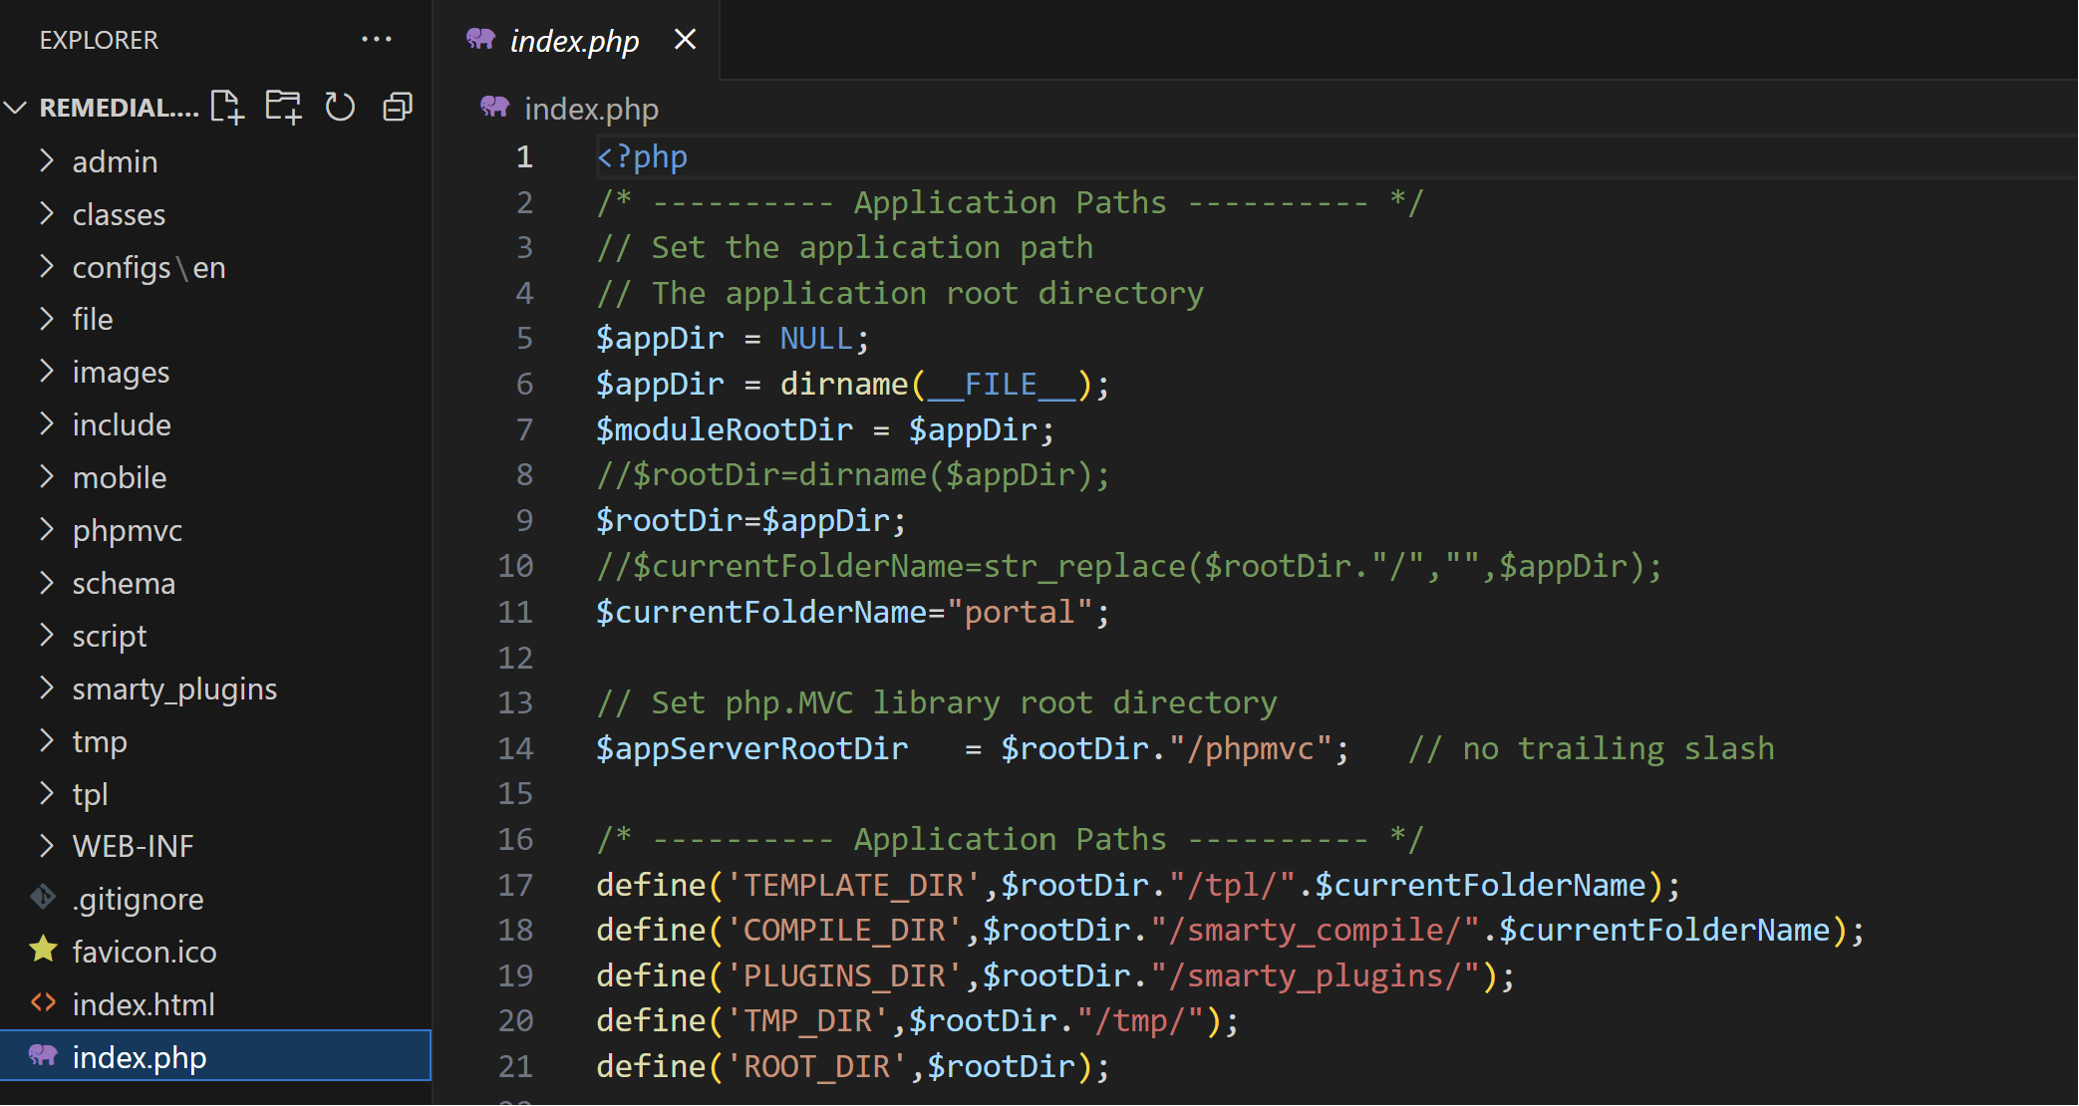Place cursor on the <?php opening tag

(642, 157)
